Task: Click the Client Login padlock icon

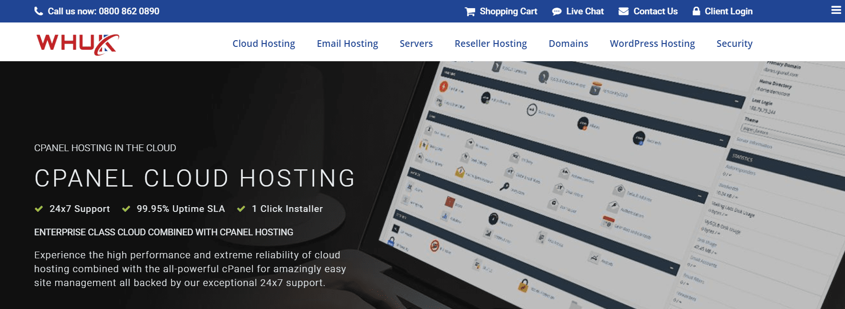Action: coord(696,11)
